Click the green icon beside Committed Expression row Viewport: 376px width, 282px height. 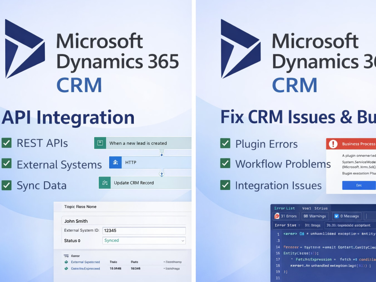66,268
